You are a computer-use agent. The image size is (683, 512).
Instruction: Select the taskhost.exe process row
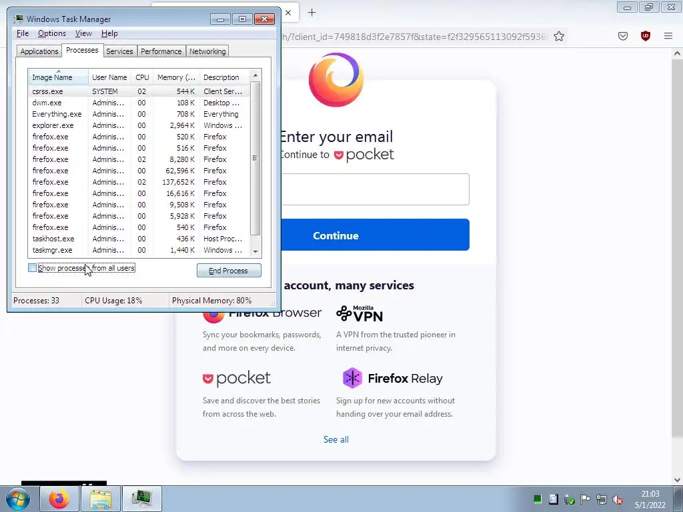[139, 239]
